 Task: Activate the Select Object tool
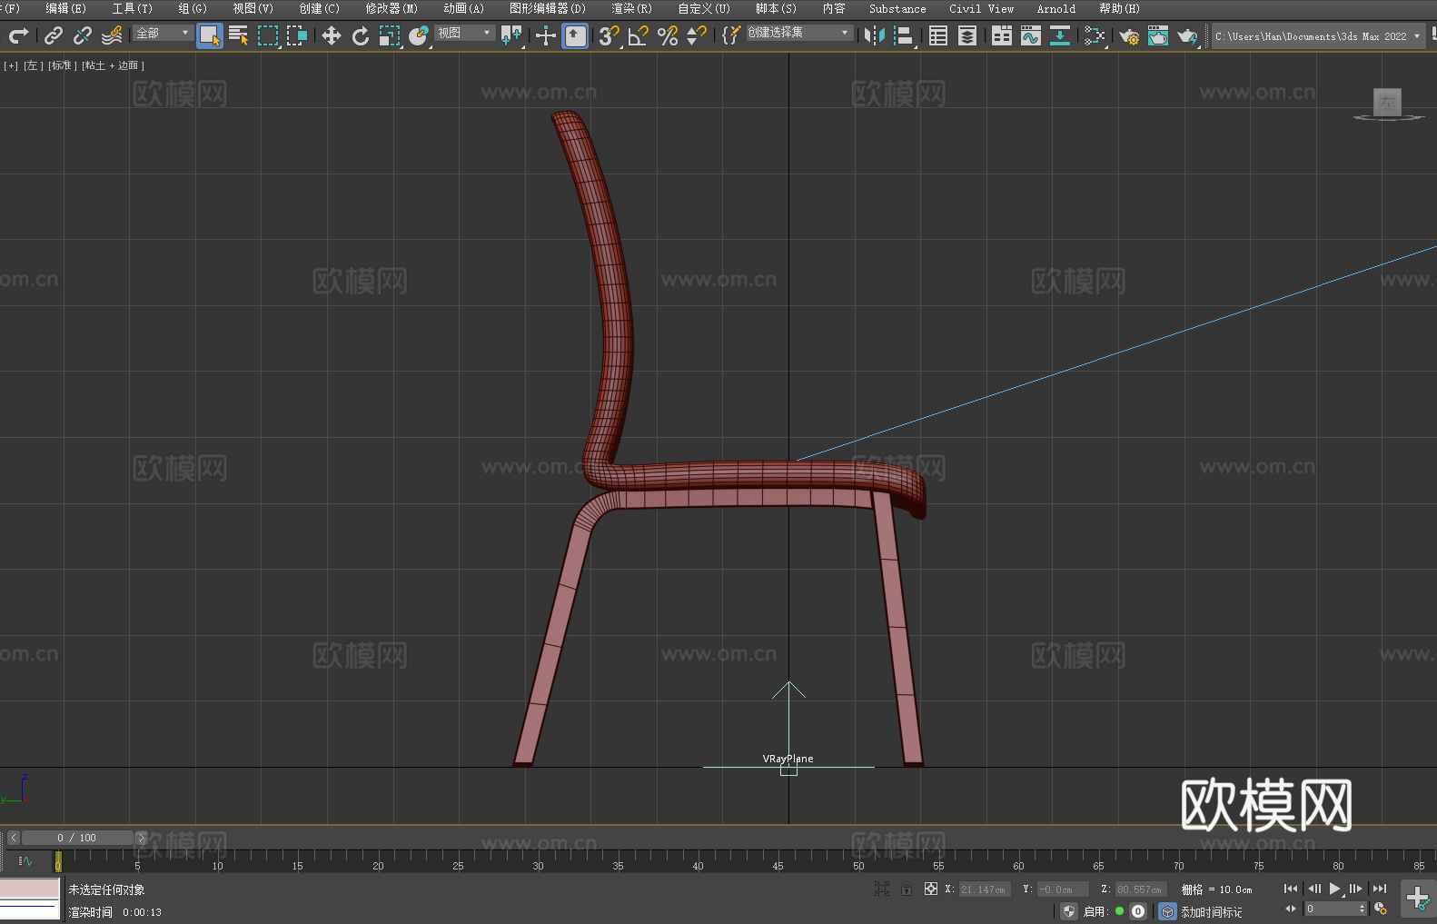coord(210,35)
